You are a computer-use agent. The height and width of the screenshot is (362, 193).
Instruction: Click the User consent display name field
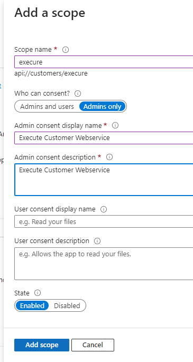click(x=104, y=221)
